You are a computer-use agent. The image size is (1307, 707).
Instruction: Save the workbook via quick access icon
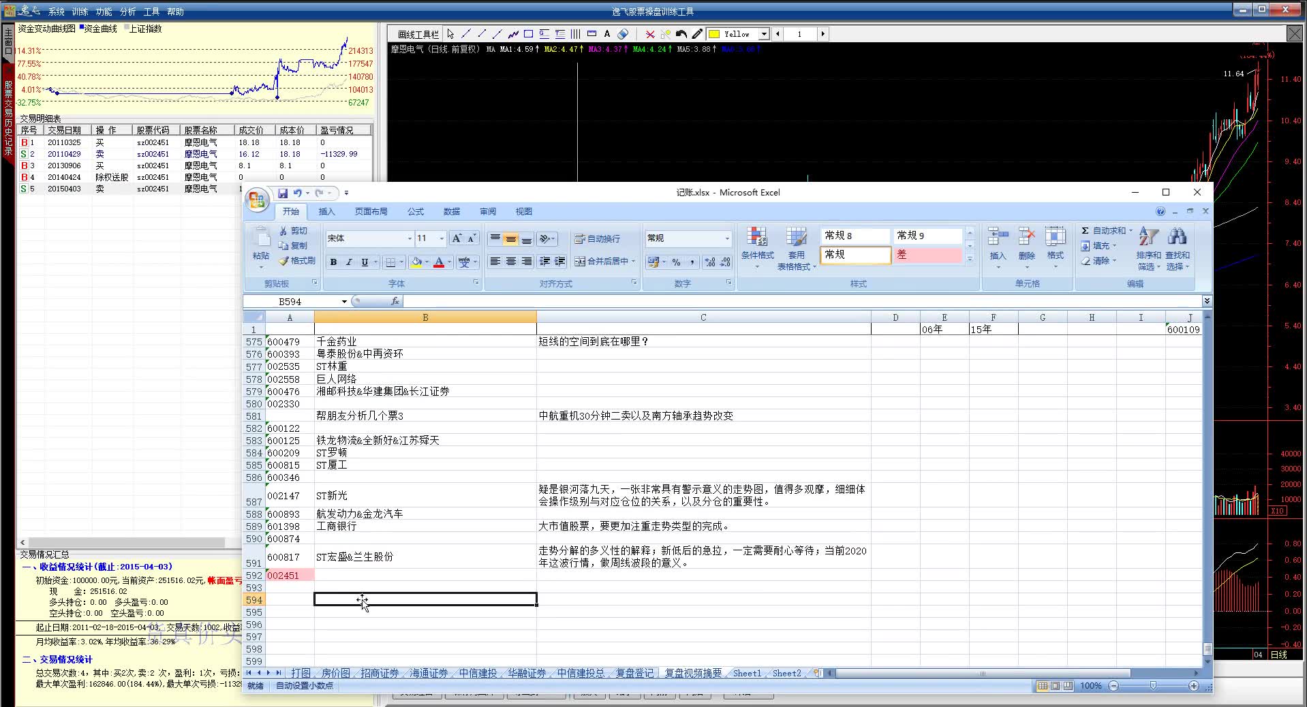click(x=283, y=193)
